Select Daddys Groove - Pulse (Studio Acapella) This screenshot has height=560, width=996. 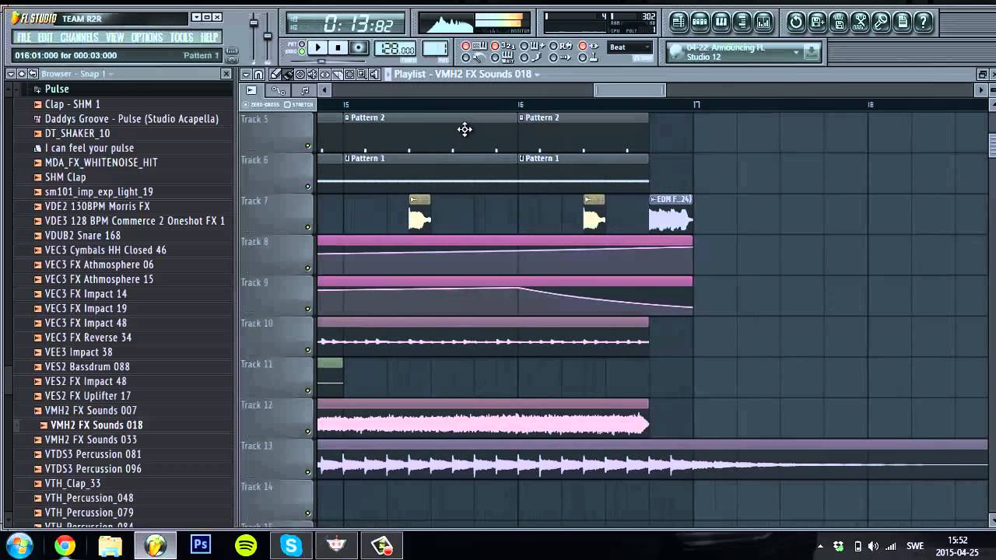point(132,119)
